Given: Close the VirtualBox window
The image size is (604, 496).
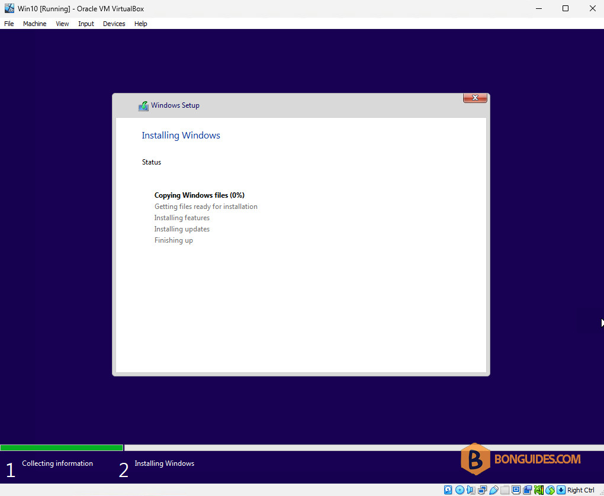Looking at the screenshot, I should (592, 8).
